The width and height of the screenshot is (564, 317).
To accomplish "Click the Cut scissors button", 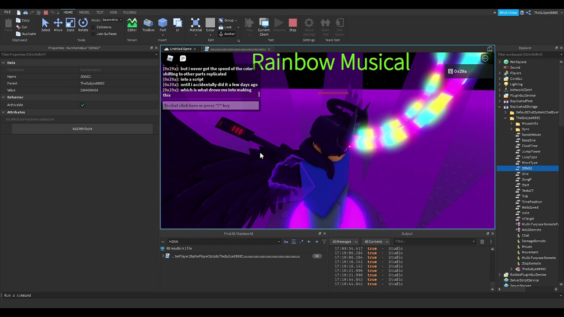I will point(22,27).
